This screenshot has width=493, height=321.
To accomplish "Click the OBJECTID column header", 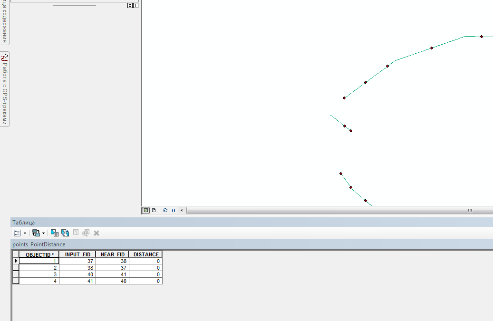I will click(39, 254).
